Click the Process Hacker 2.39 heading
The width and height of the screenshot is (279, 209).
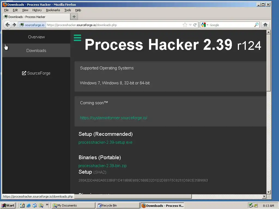click(x=173, y=45)
